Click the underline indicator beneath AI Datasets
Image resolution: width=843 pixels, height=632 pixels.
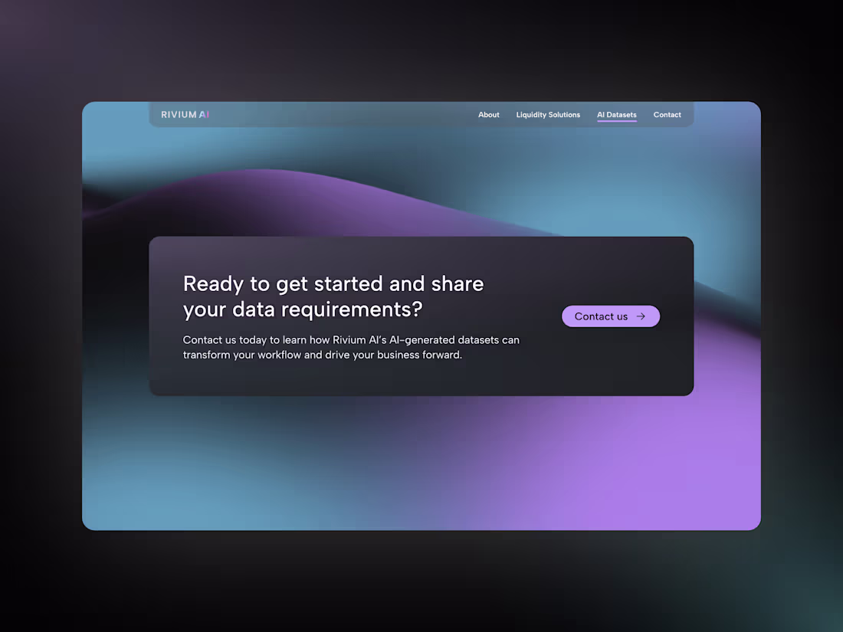coord(616,121)
